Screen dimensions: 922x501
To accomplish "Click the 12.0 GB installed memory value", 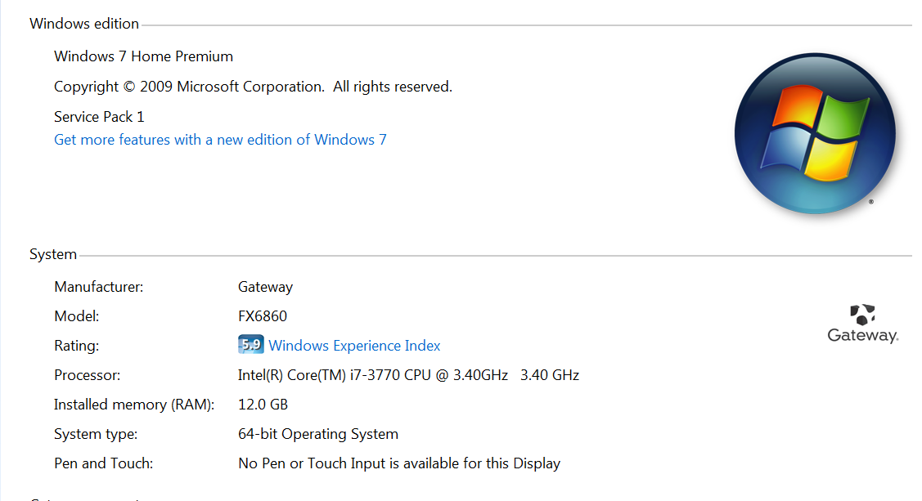I will (263, 405).
